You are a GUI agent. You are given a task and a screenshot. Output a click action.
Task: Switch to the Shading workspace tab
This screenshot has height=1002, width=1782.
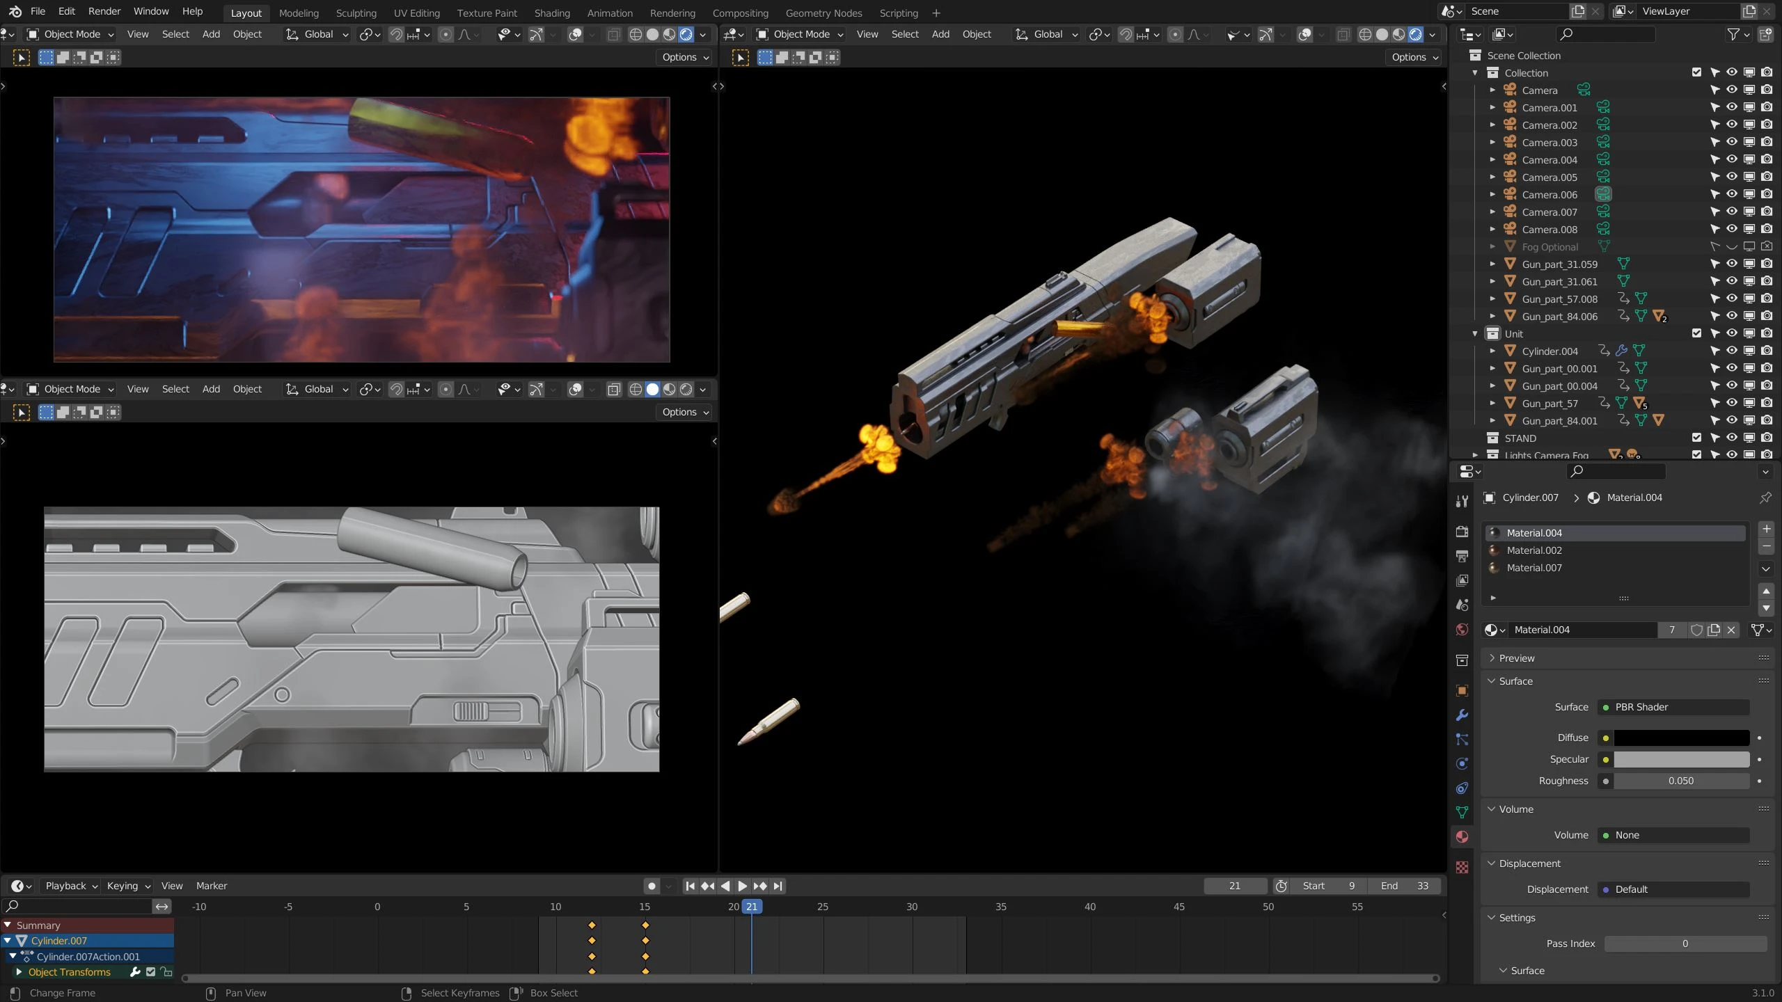(551, 13)
